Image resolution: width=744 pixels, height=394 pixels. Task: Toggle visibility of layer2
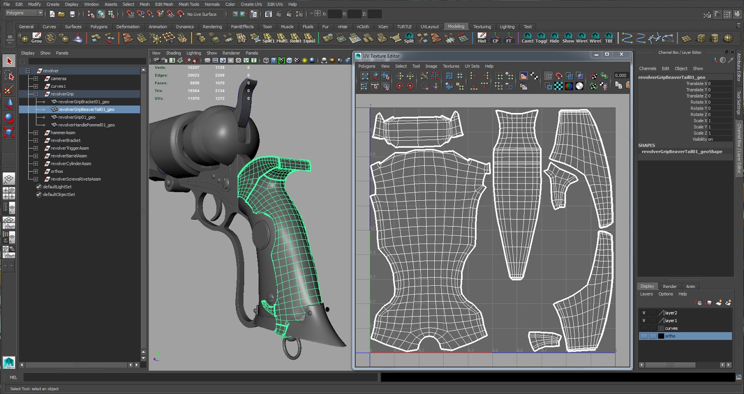[644, 313]
